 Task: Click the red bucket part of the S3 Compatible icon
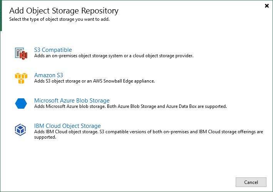tap(24, 55)
